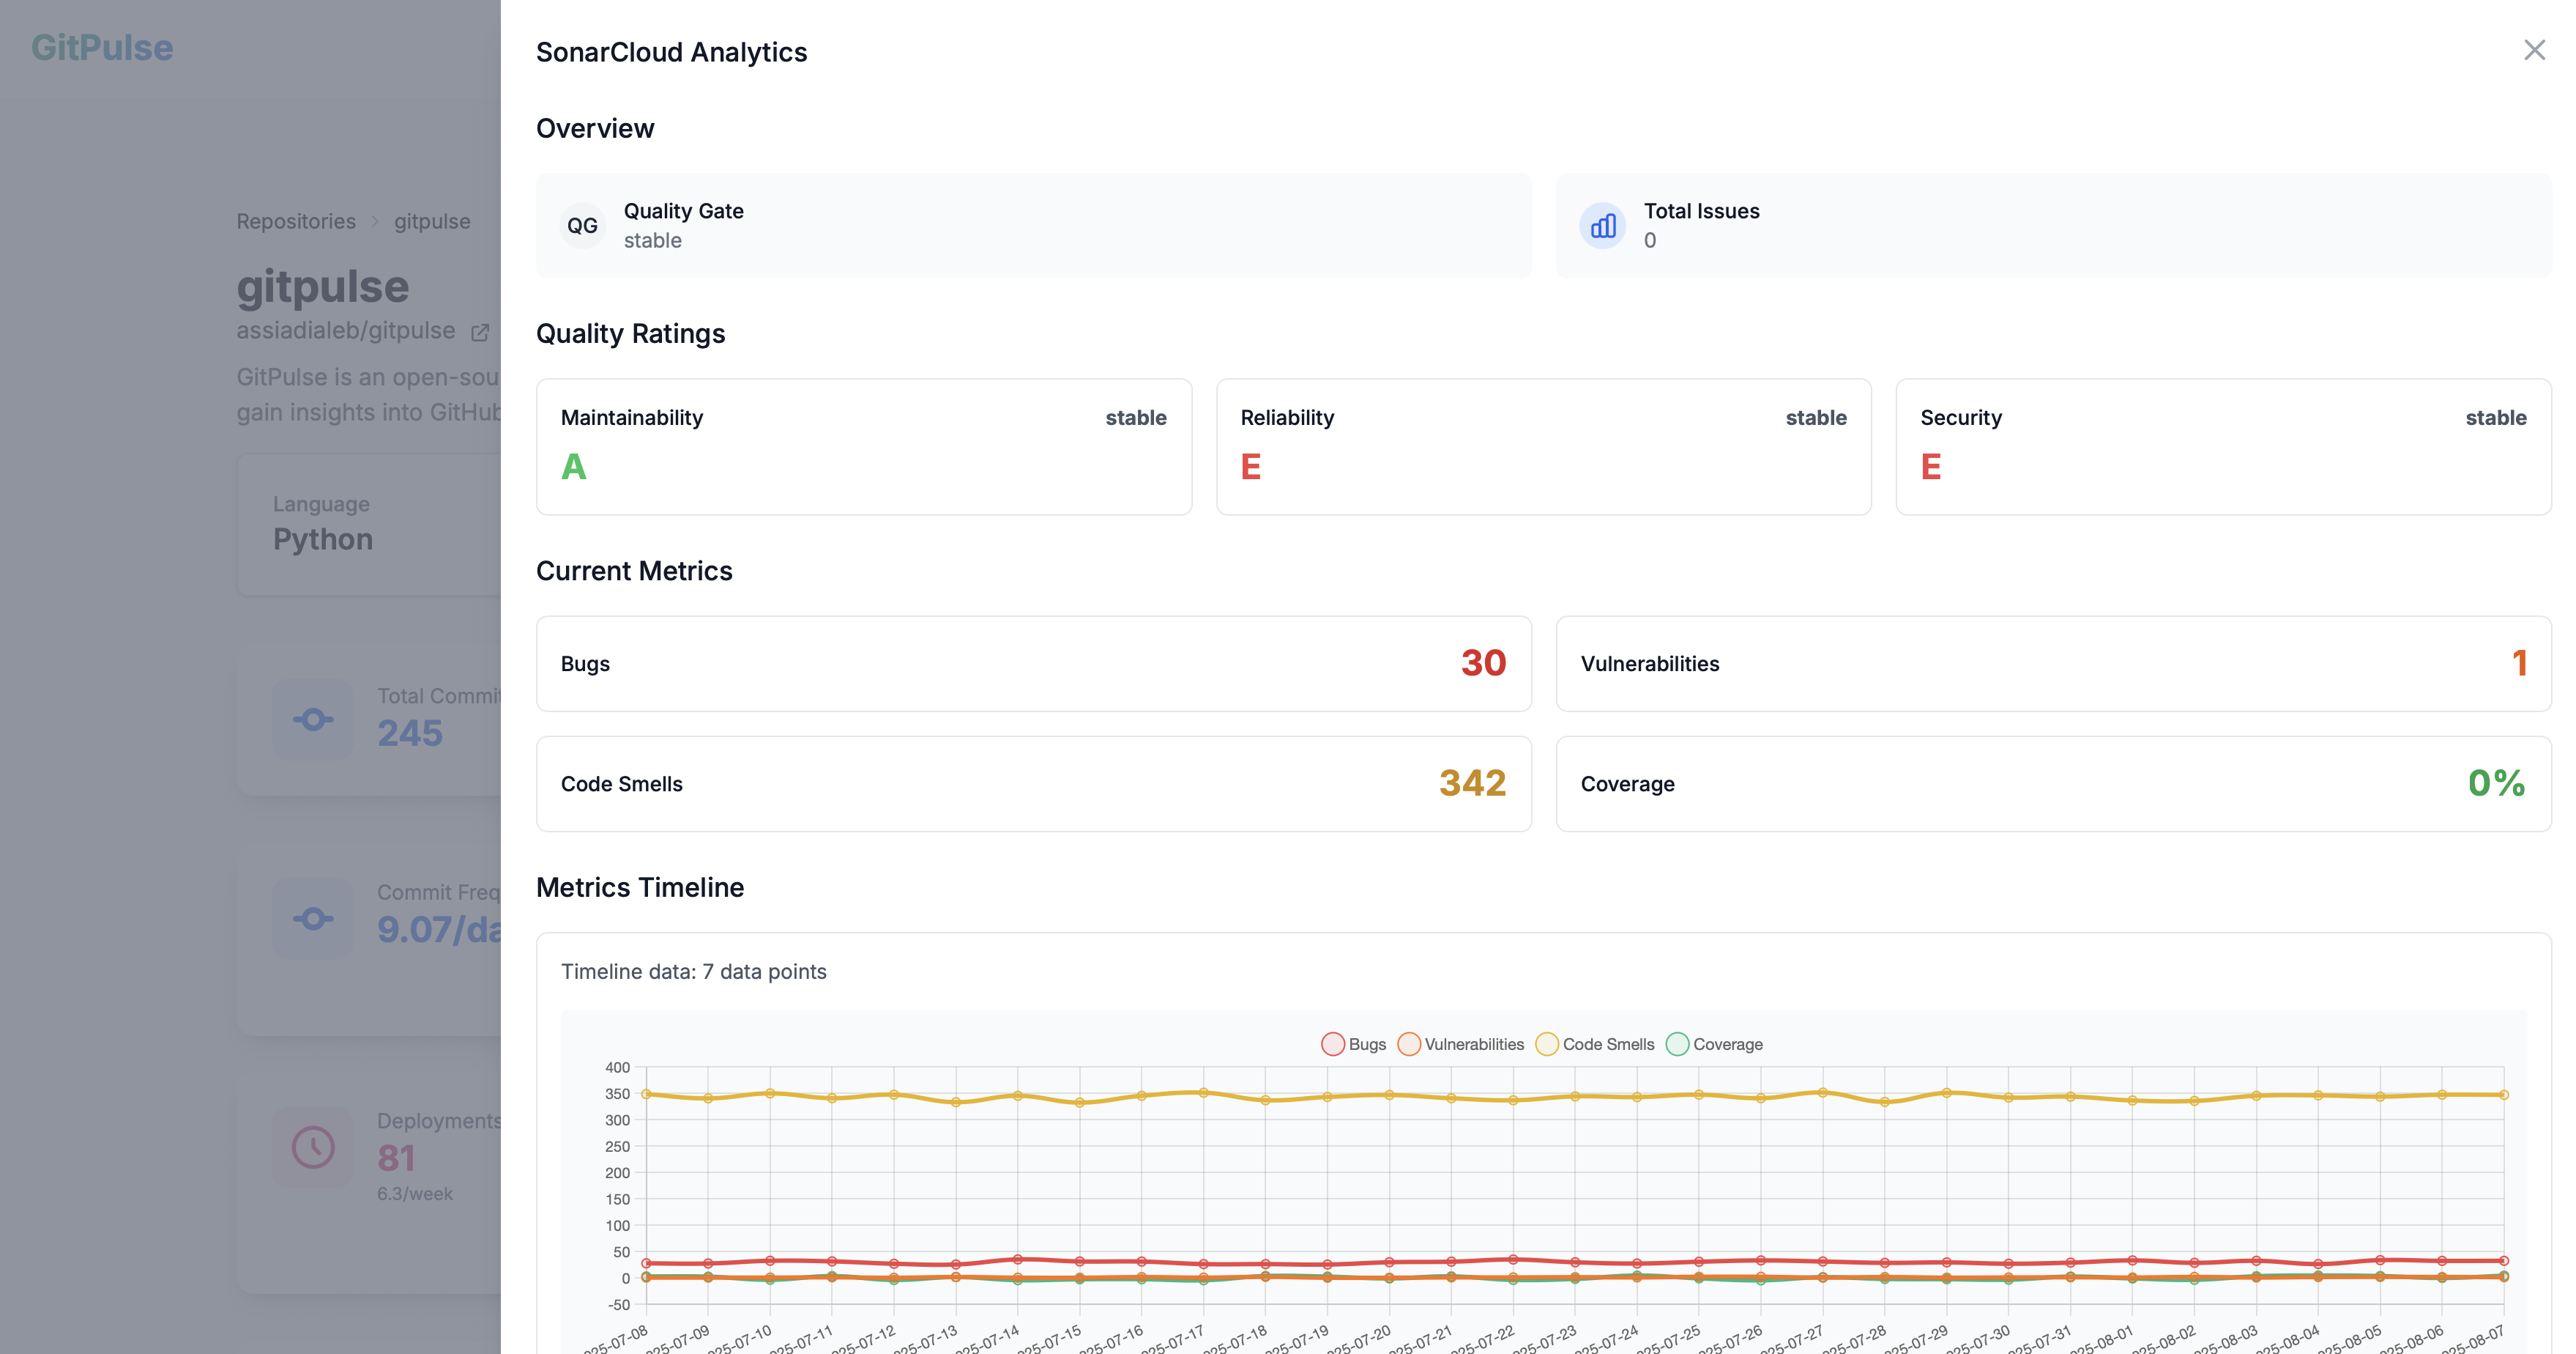Click the Code Smells value 342
The image size is (2576, 1354).
tap(1473, 783)
